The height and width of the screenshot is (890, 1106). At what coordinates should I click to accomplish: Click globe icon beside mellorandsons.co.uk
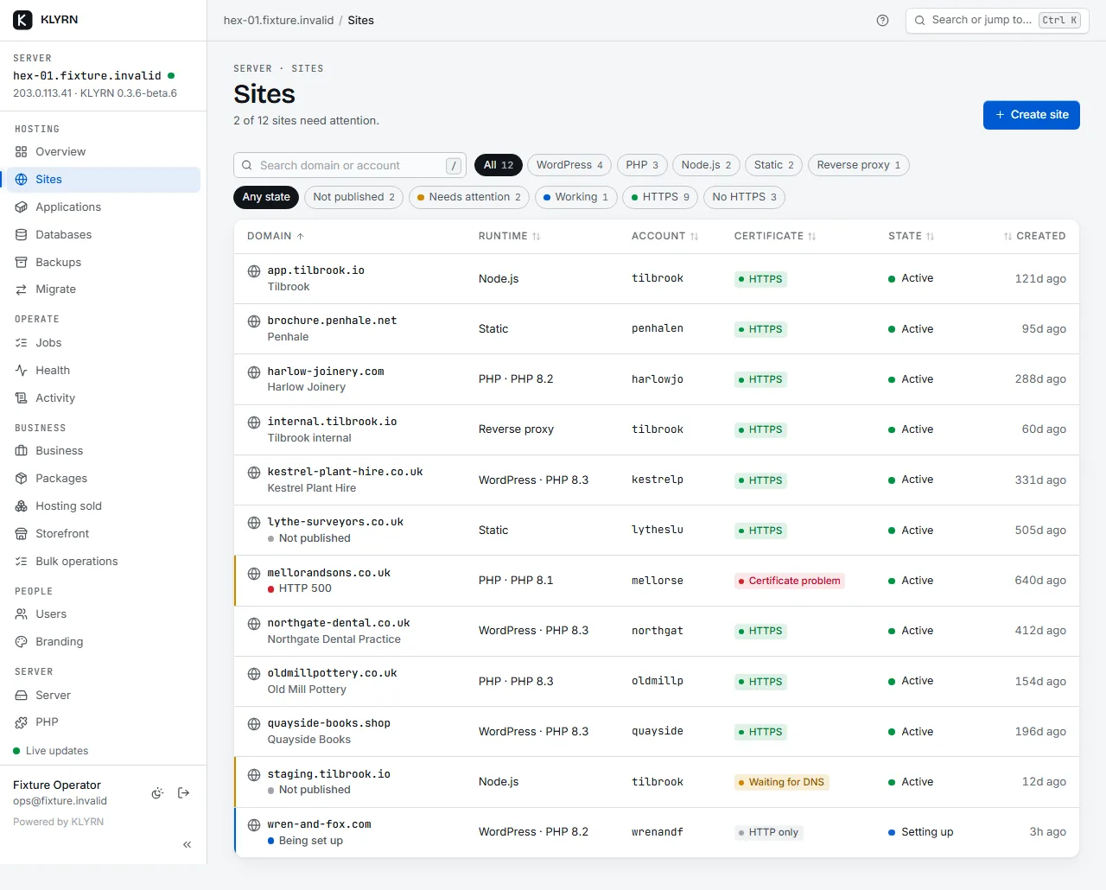(x=254, y=574)
